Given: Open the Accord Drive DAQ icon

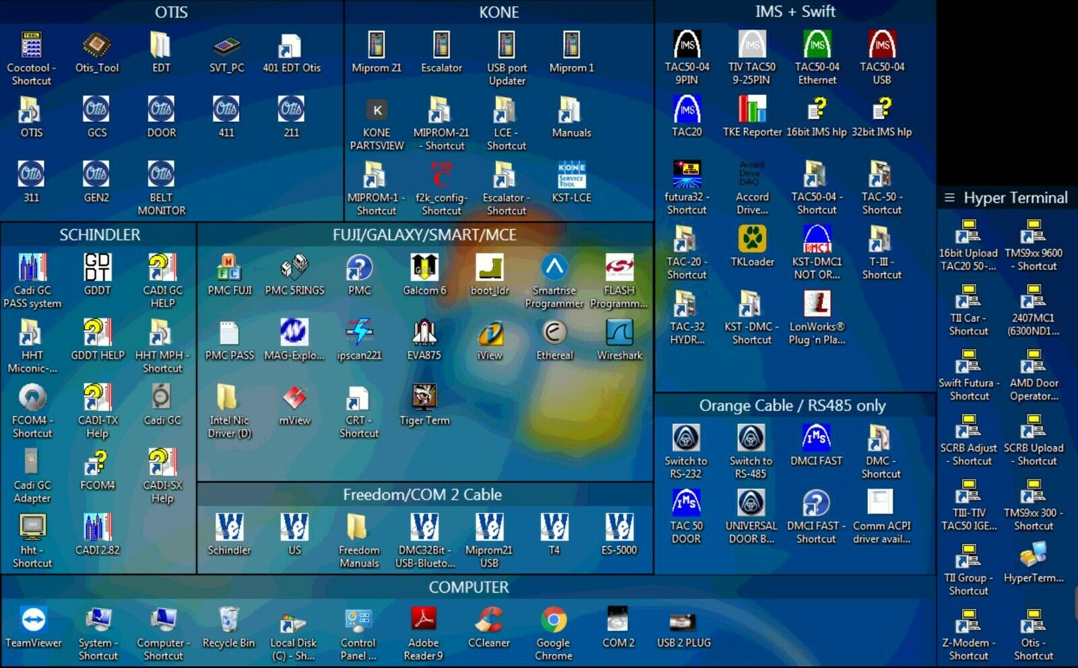Looking at the screenshot, I should pos(751,174).
